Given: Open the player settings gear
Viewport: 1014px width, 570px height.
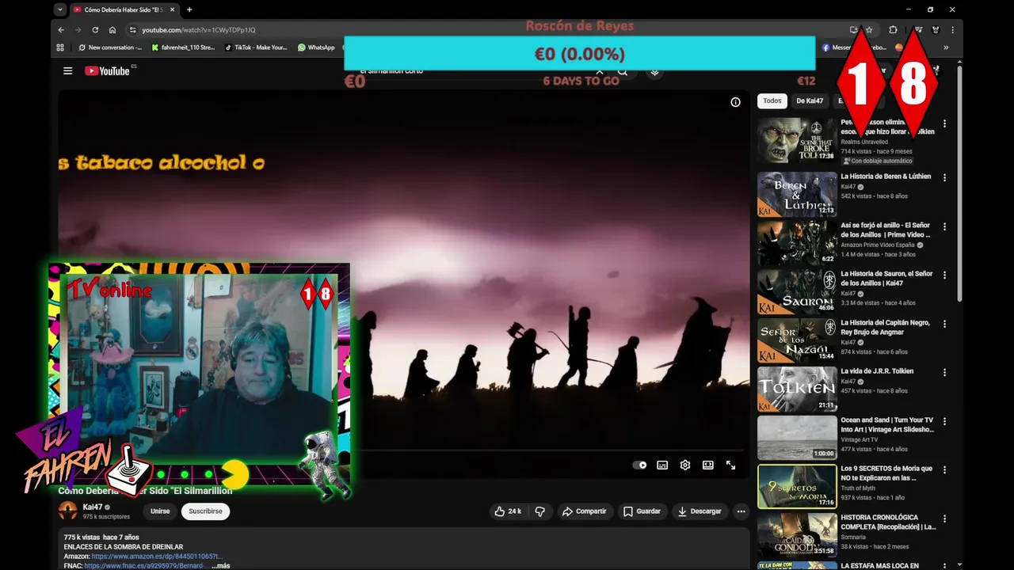Looking at the screenshot, I should click(685, 465).
